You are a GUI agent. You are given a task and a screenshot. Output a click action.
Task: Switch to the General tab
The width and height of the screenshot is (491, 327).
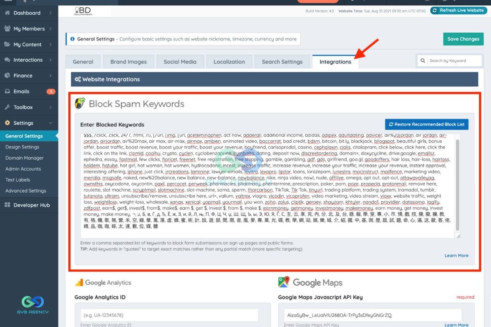click(83, 62)
